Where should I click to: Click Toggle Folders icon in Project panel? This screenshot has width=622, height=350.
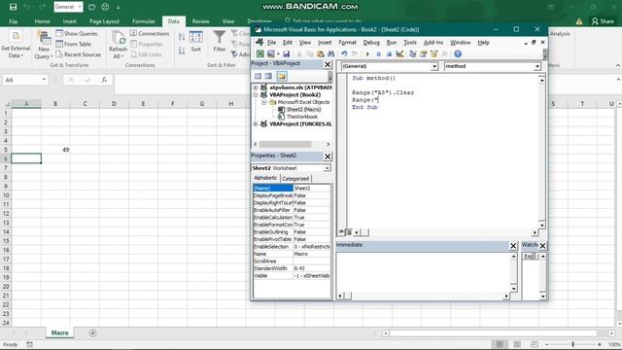pyautogui.click(x=282, y=76)
